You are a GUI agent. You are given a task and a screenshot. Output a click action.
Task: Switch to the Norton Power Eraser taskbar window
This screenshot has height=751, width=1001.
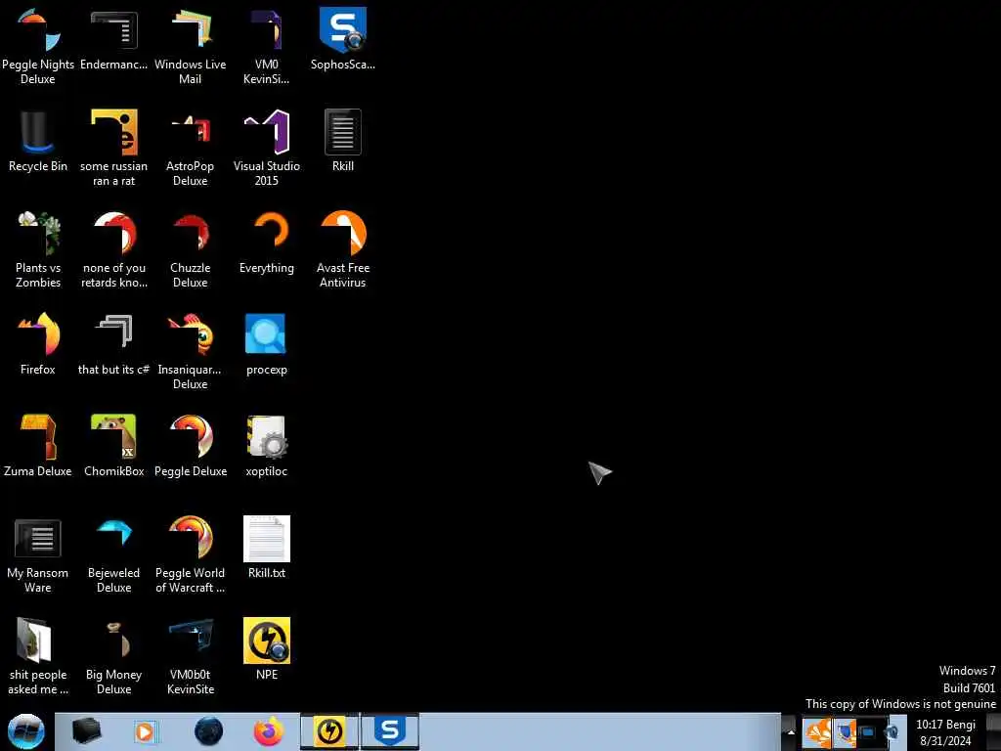pyautogui.click(x=329, y=731)
